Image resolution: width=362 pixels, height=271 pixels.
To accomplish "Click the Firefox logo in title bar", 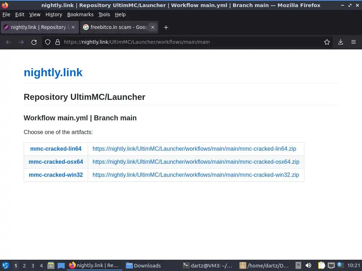I will [5, 5].
